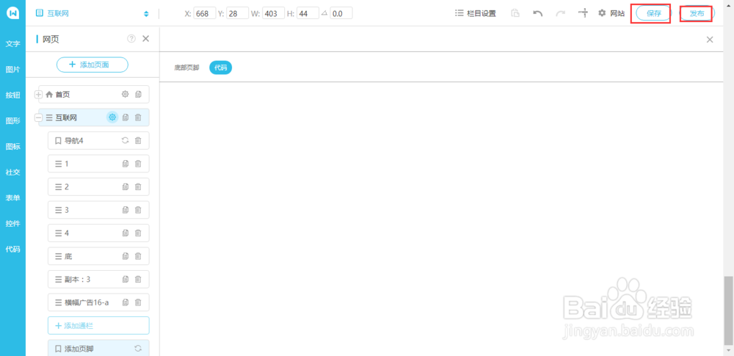Delete section 4

138,233
